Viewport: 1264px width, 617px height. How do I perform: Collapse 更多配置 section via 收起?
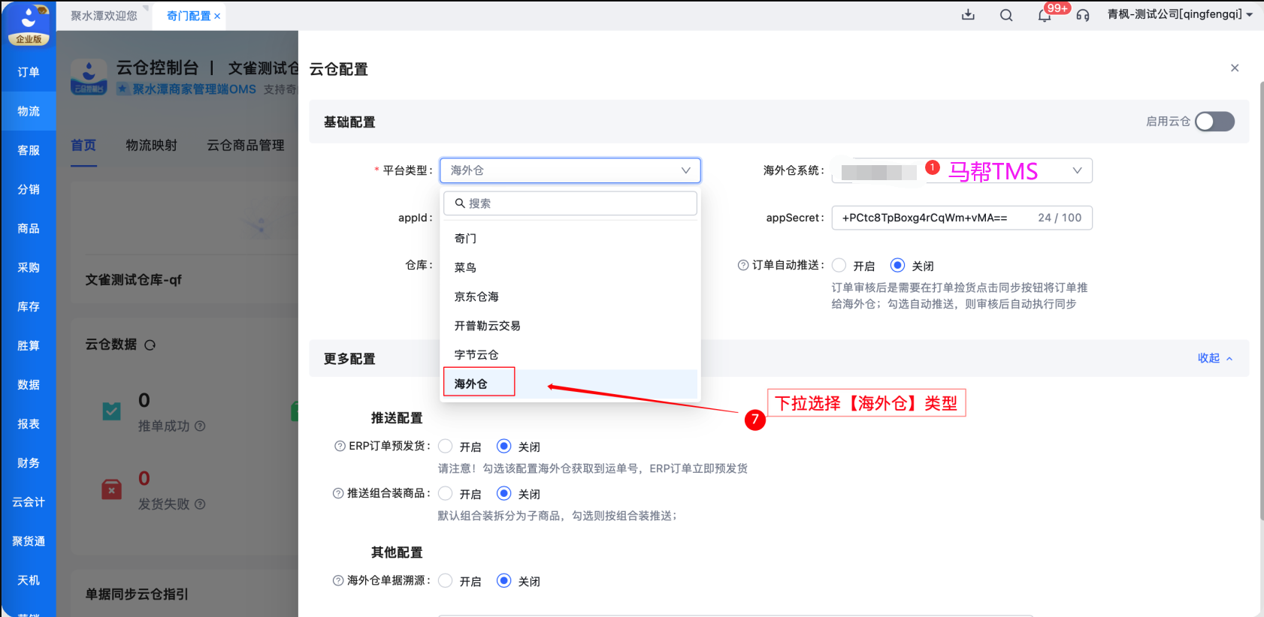tap(1215, 358)
